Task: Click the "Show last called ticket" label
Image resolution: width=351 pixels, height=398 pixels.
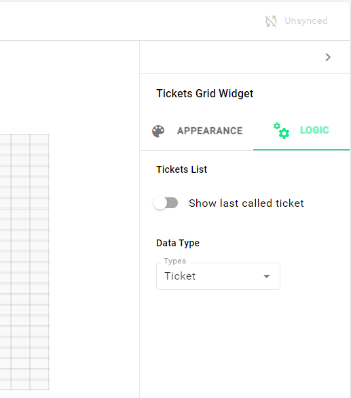Action: pos(246,203)
